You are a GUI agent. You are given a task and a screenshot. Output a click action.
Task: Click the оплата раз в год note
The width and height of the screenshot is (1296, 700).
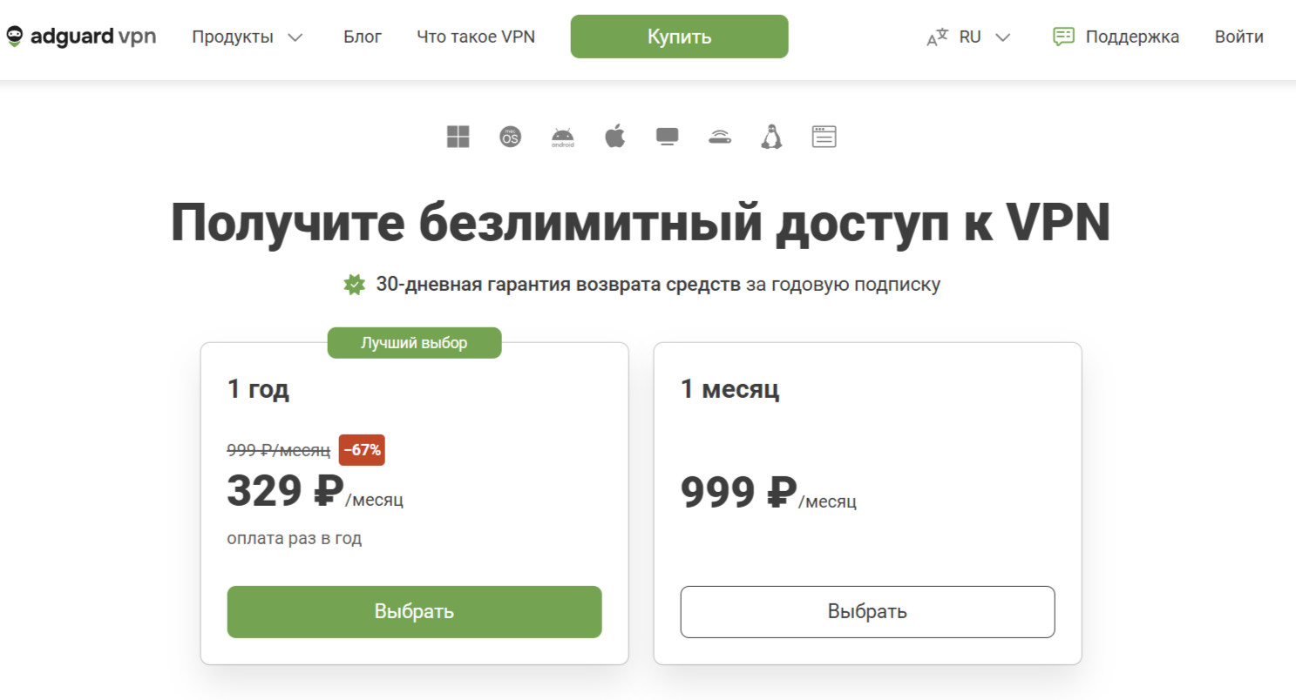point(295,538)
